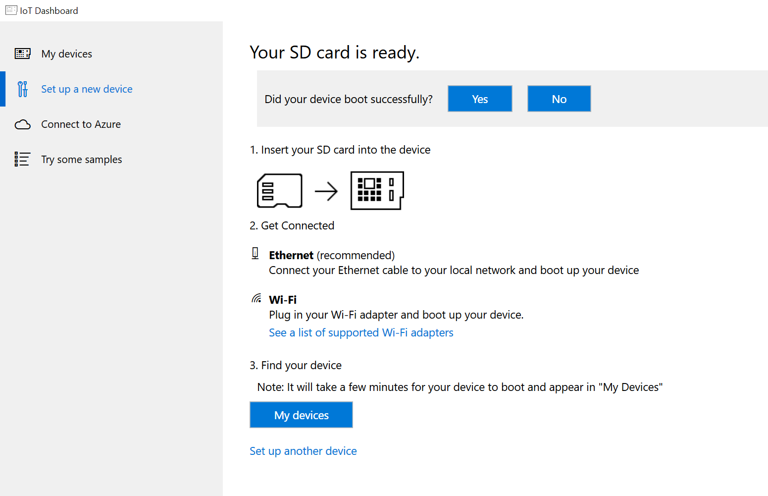Click the My devices board icon in sidebar

[22, 54]
